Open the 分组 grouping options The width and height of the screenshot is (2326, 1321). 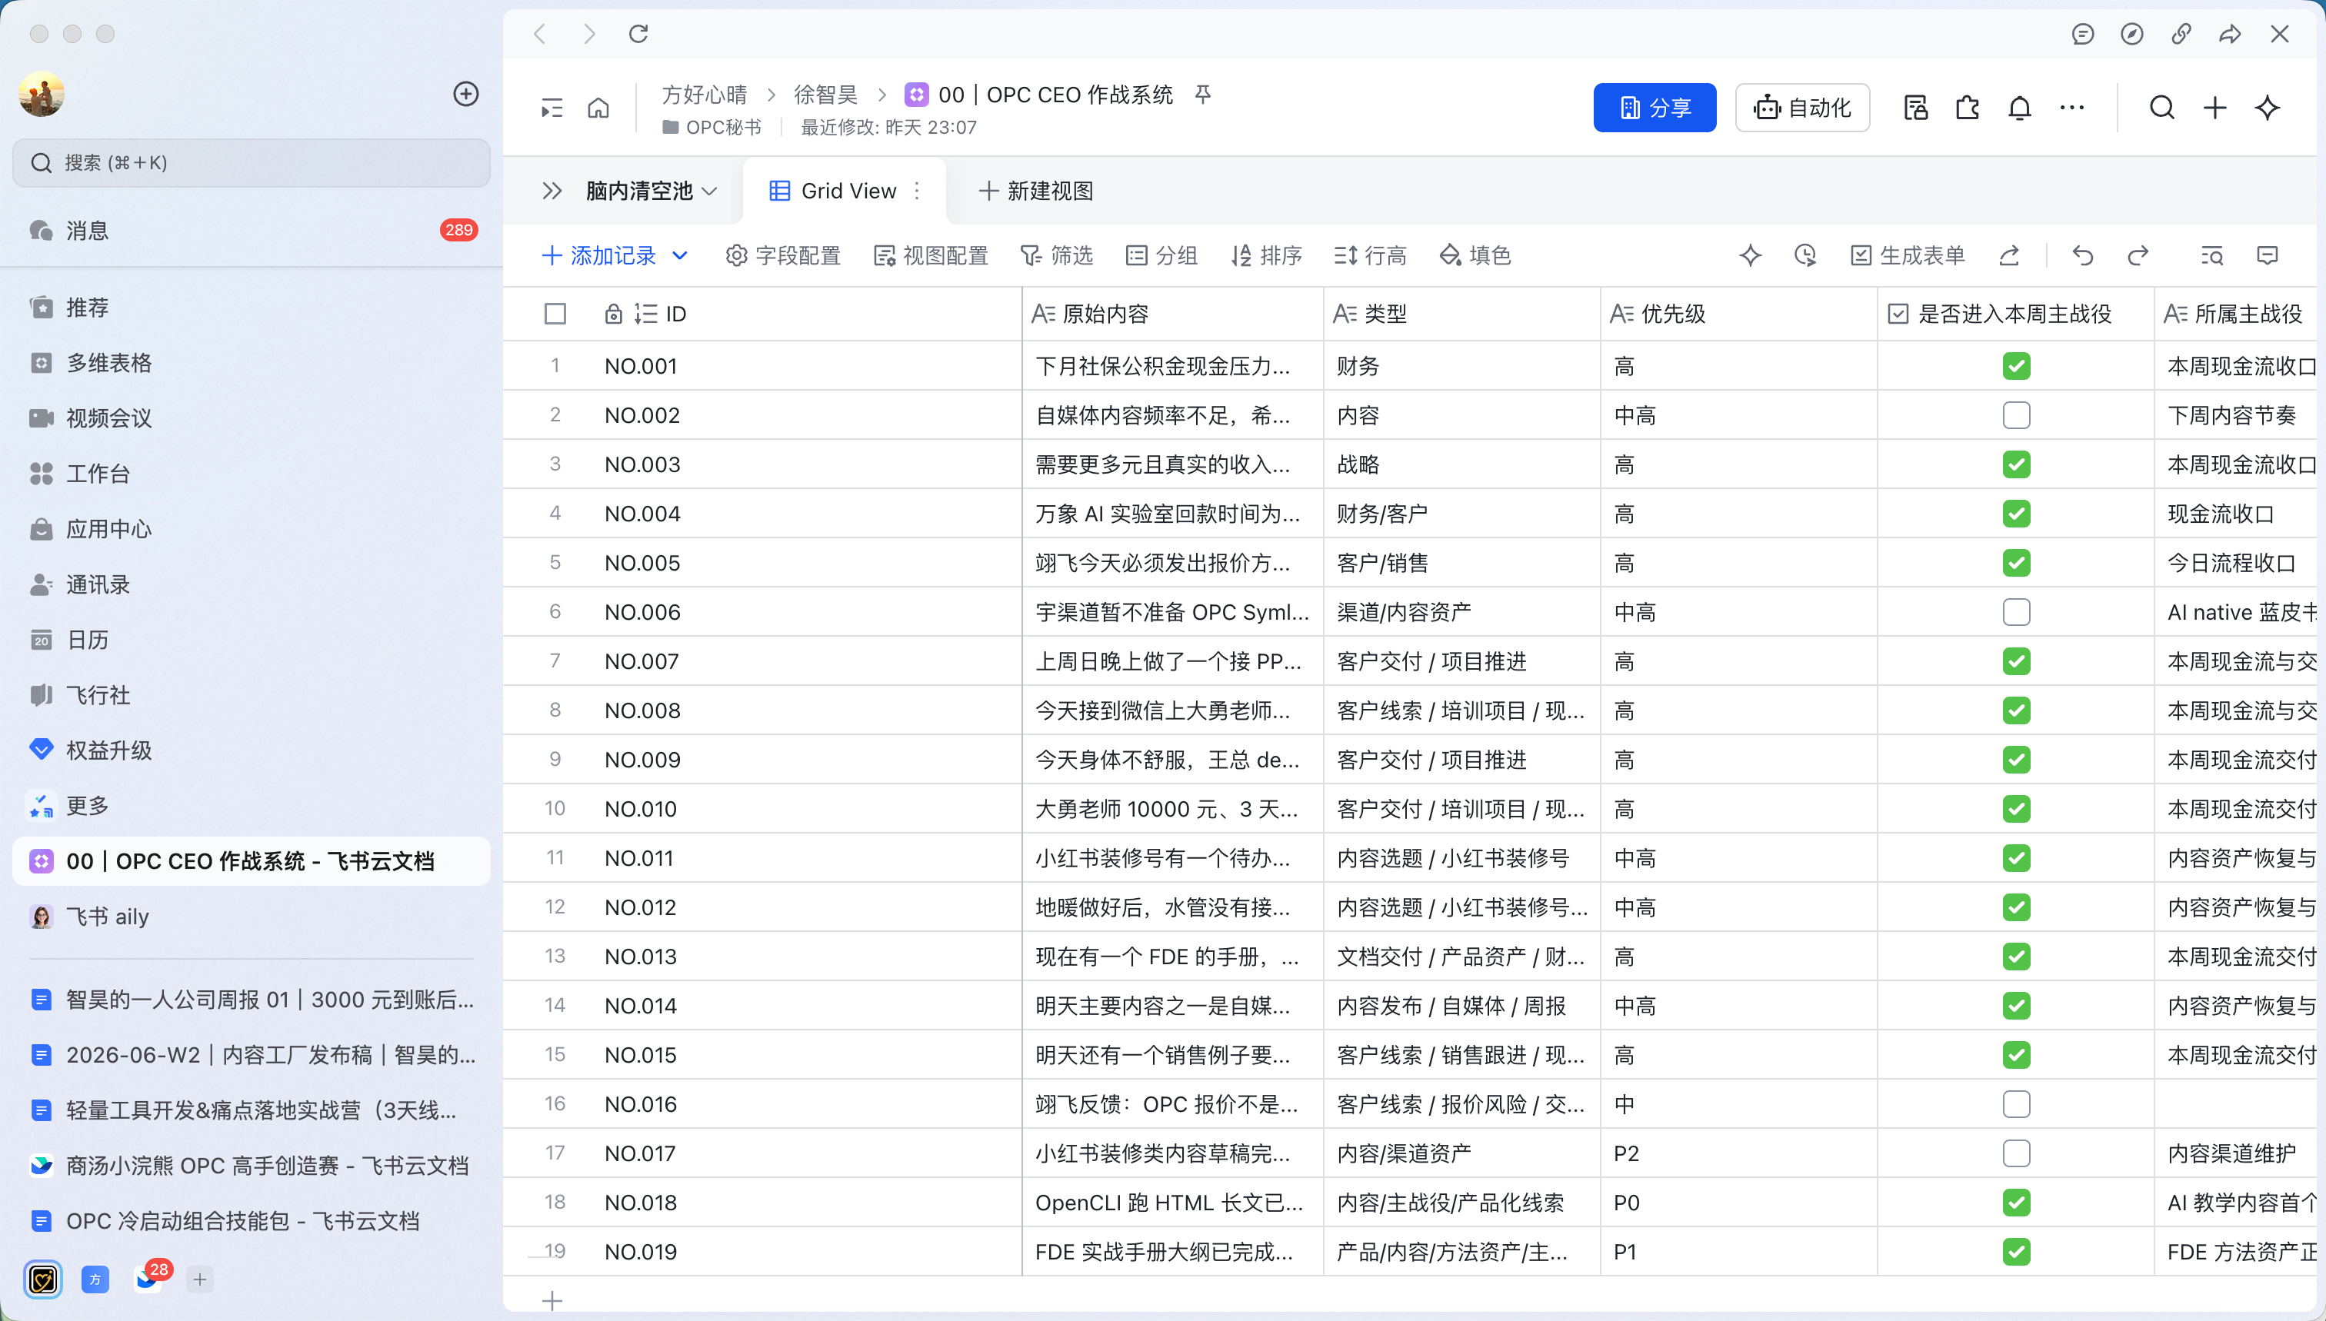pyautogui.click(x=1161, y=256)
